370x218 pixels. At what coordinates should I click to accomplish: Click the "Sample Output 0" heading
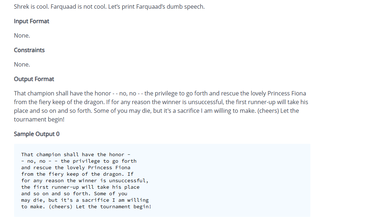point(36,134)
